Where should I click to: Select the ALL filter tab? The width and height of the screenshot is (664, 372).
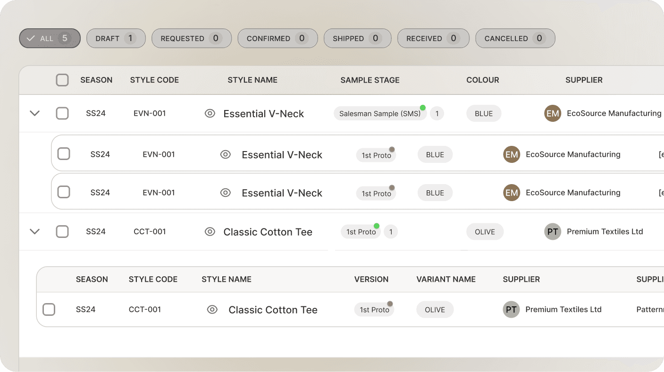50,38
